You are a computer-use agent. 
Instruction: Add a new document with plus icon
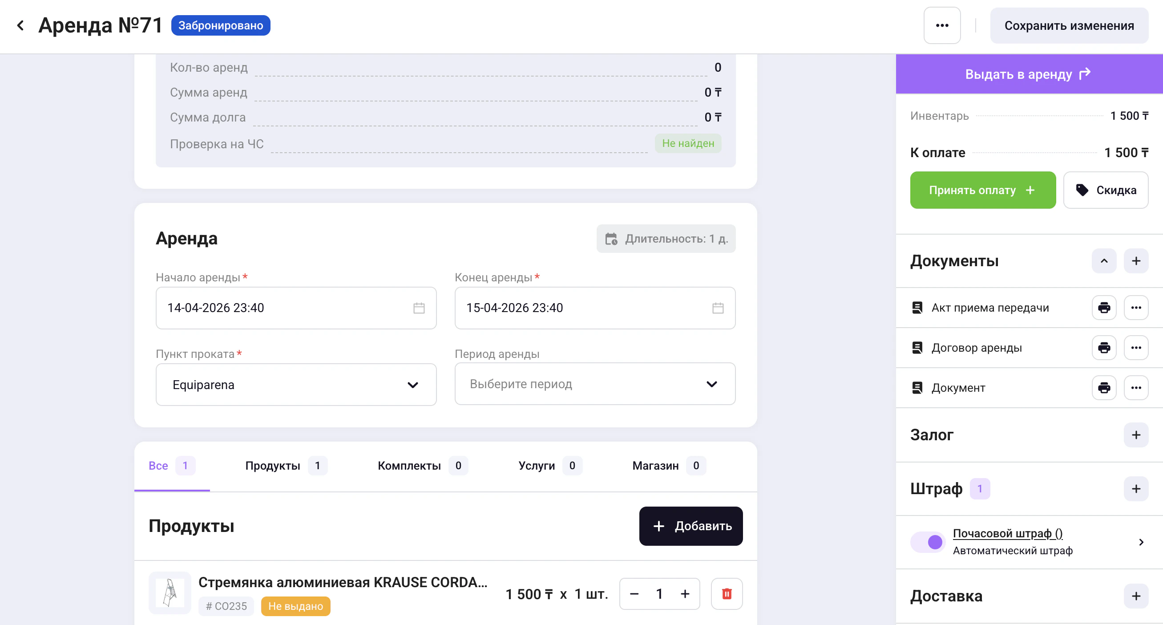click(1136, 260)
